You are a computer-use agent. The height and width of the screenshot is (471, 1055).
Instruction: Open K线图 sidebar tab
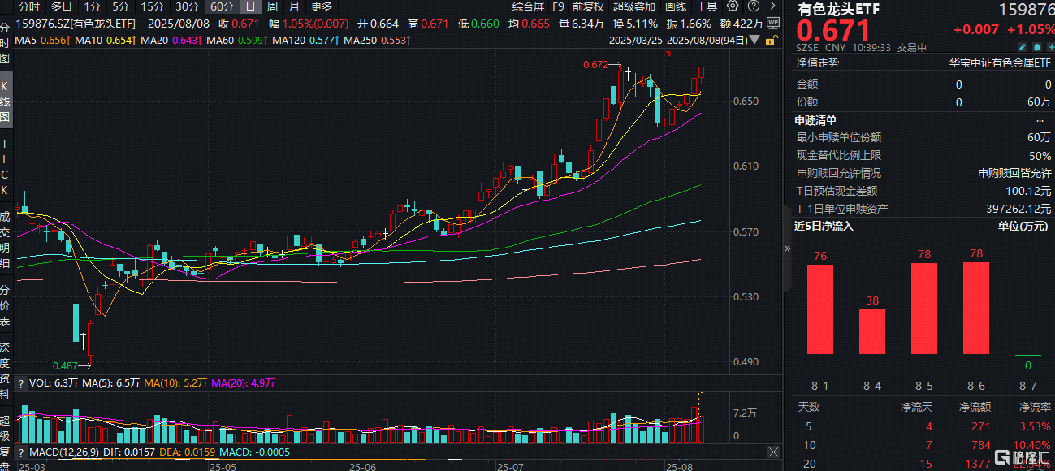click(6, 100)
